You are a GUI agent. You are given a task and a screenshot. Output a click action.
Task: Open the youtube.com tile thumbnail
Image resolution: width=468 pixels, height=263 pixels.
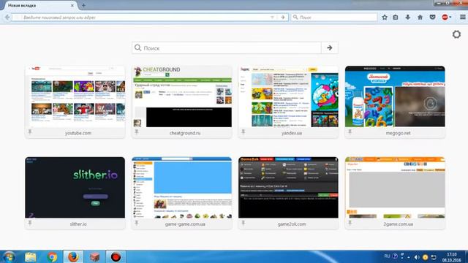75,97
